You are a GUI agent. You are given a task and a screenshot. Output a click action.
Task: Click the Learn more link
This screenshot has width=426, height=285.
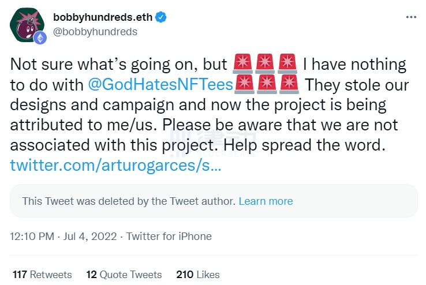(x=266, y=201)
